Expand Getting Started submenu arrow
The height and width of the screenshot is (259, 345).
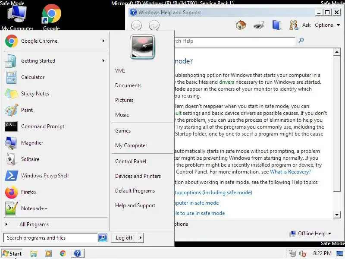pyautogui.click(x=103, y=61)
